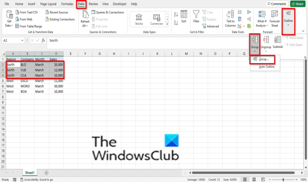Open the File tab
308x182 pixels.
(7, 4)
